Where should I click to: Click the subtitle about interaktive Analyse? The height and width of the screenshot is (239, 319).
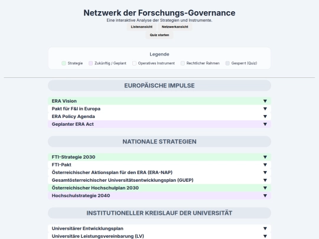[159, 20]
